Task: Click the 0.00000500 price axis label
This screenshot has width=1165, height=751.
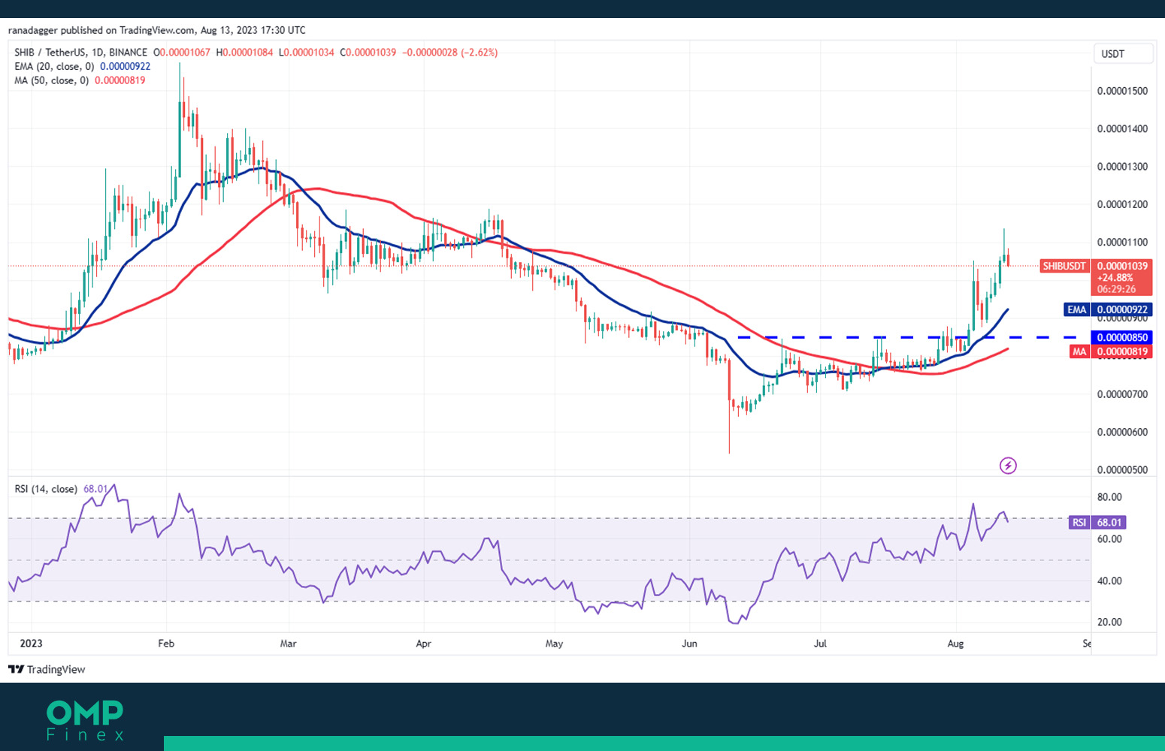Action: [x=1122, y=470]
